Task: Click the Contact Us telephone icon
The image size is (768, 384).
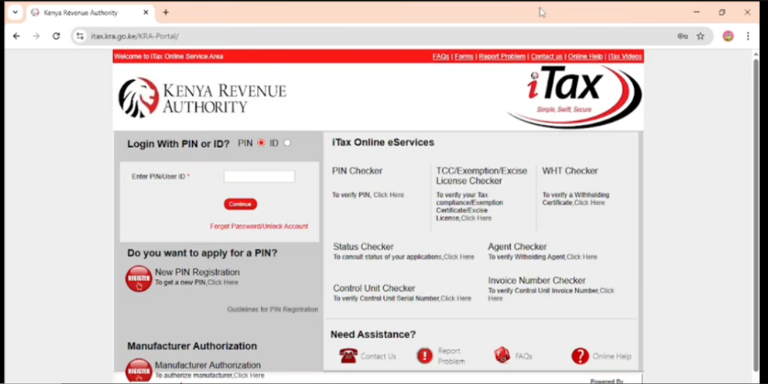Action: [348, 355]
